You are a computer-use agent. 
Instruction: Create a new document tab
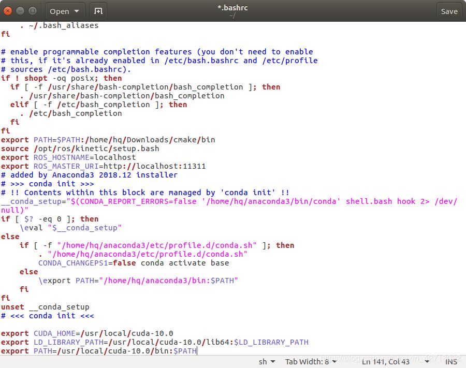pos(99,11)
